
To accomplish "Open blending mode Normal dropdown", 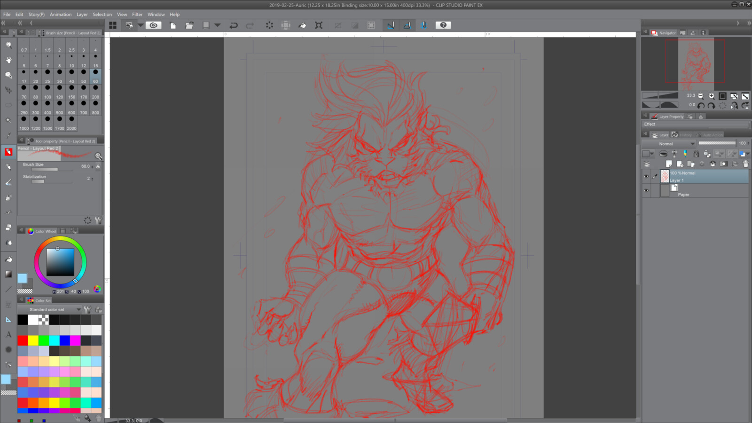I will click(x=669, y=144).
